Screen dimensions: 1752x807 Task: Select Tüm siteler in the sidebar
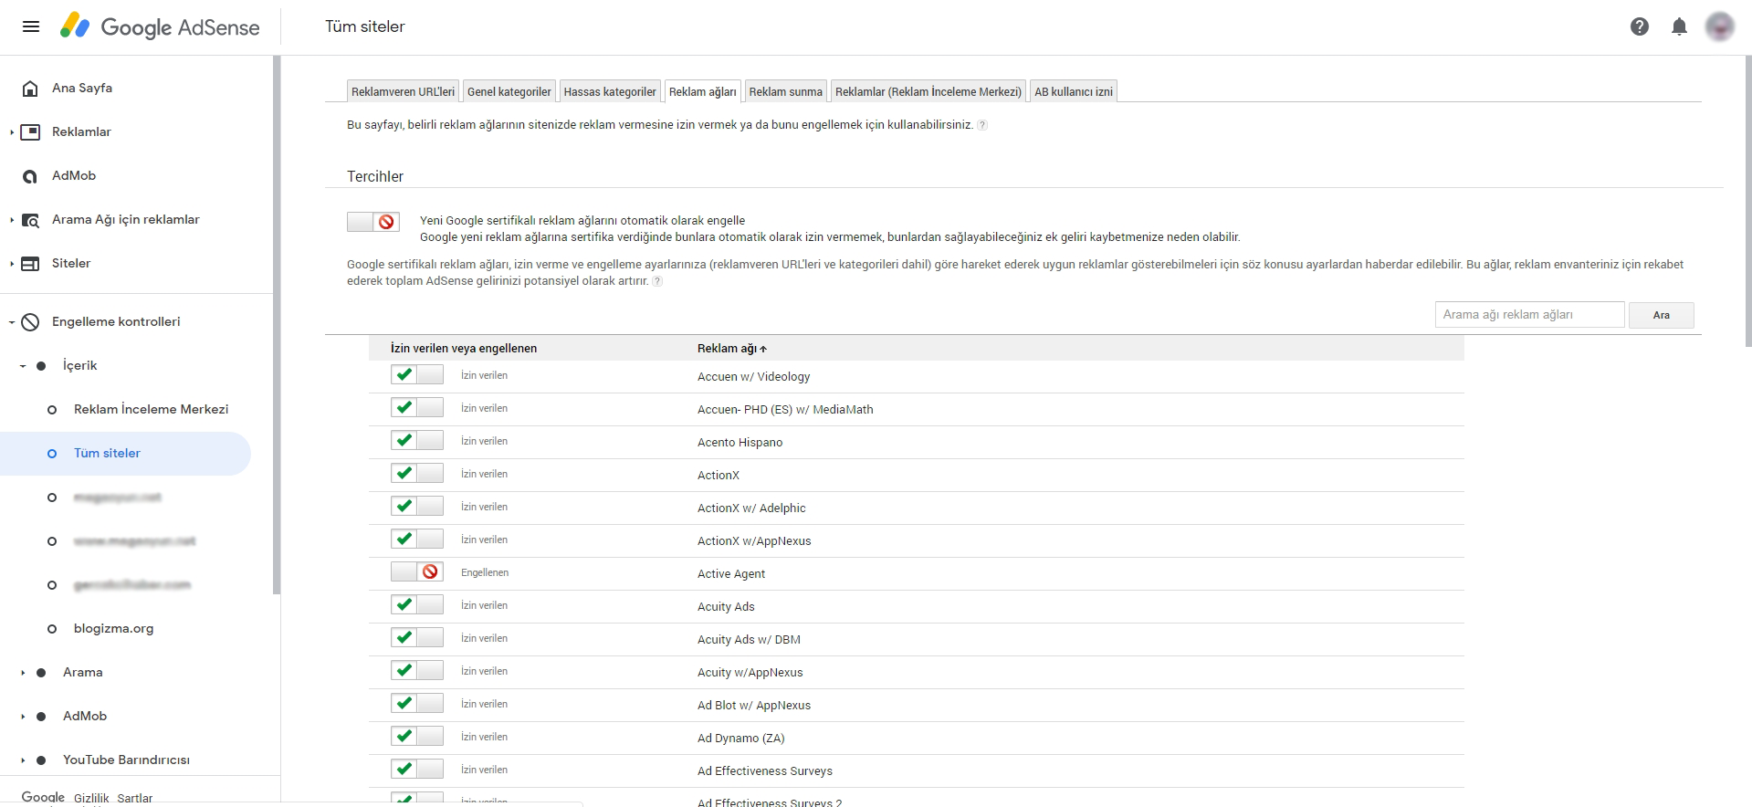tap(107, 453)
